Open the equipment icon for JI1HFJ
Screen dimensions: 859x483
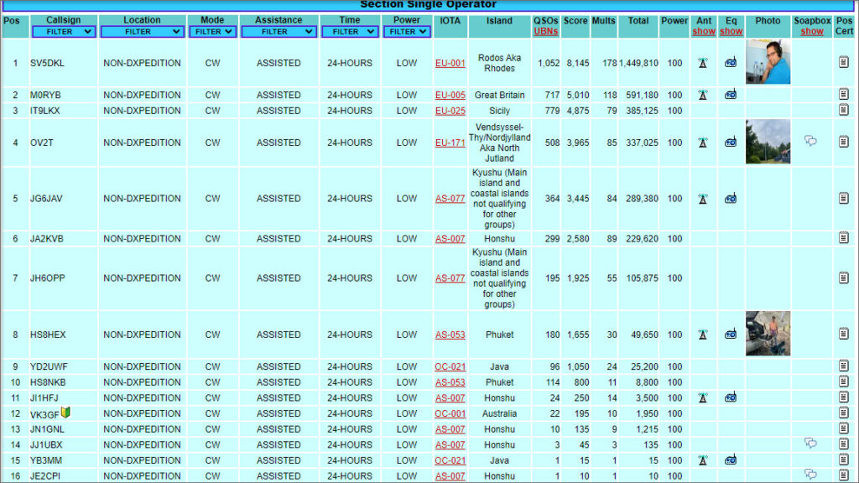coord(731,397)
